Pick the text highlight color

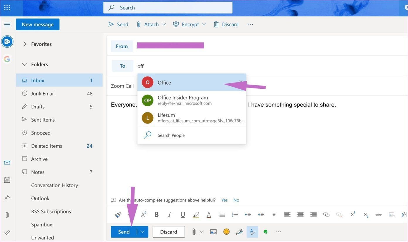click(x=196, y=215)
